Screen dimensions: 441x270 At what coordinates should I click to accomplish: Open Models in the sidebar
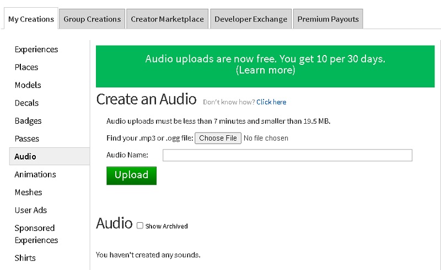pos(28,85)
